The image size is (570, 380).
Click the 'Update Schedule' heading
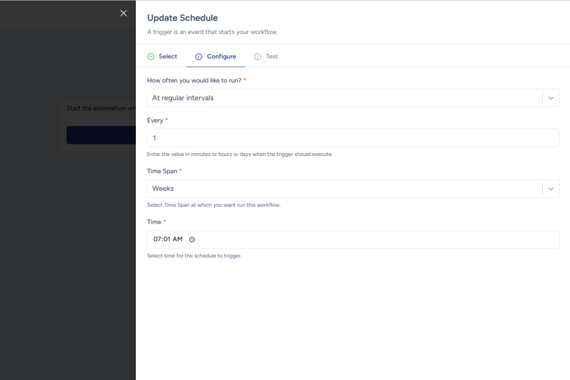(183, 18)
